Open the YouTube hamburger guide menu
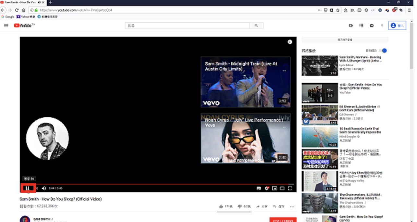This screenshot has height=222, width=417. (x=6, y=26)
